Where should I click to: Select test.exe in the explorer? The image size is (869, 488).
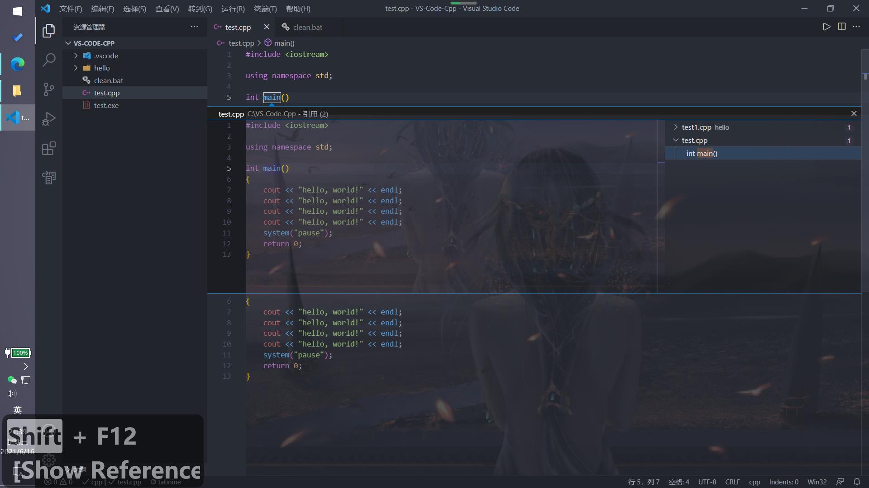coord(135,105)
